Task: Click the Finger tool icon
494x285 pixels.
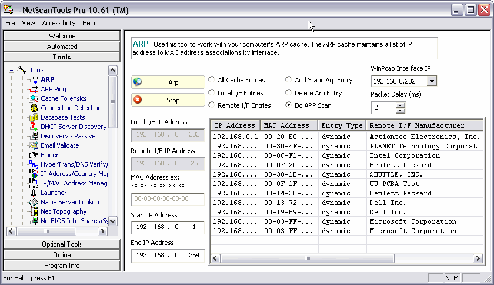Action: (34, 155)
